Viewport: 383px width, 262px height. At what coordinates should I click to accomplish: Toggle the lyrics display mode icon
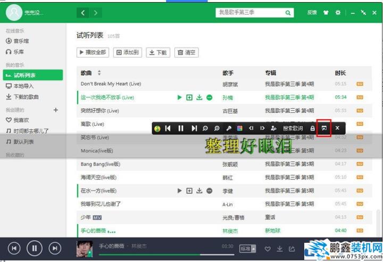[x=324, y=128]
